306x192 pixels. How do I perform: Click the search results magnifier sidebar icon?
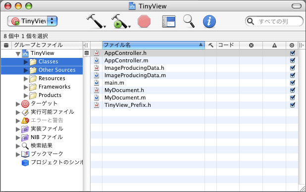tap(25, 146)
